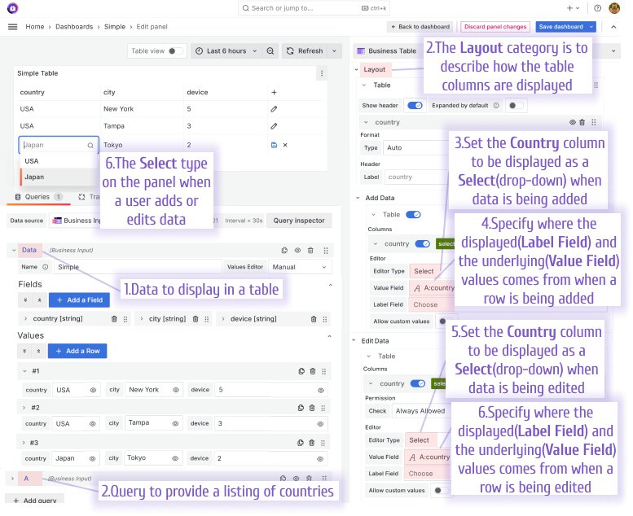Expand the country [string] field

click(25, 319)
